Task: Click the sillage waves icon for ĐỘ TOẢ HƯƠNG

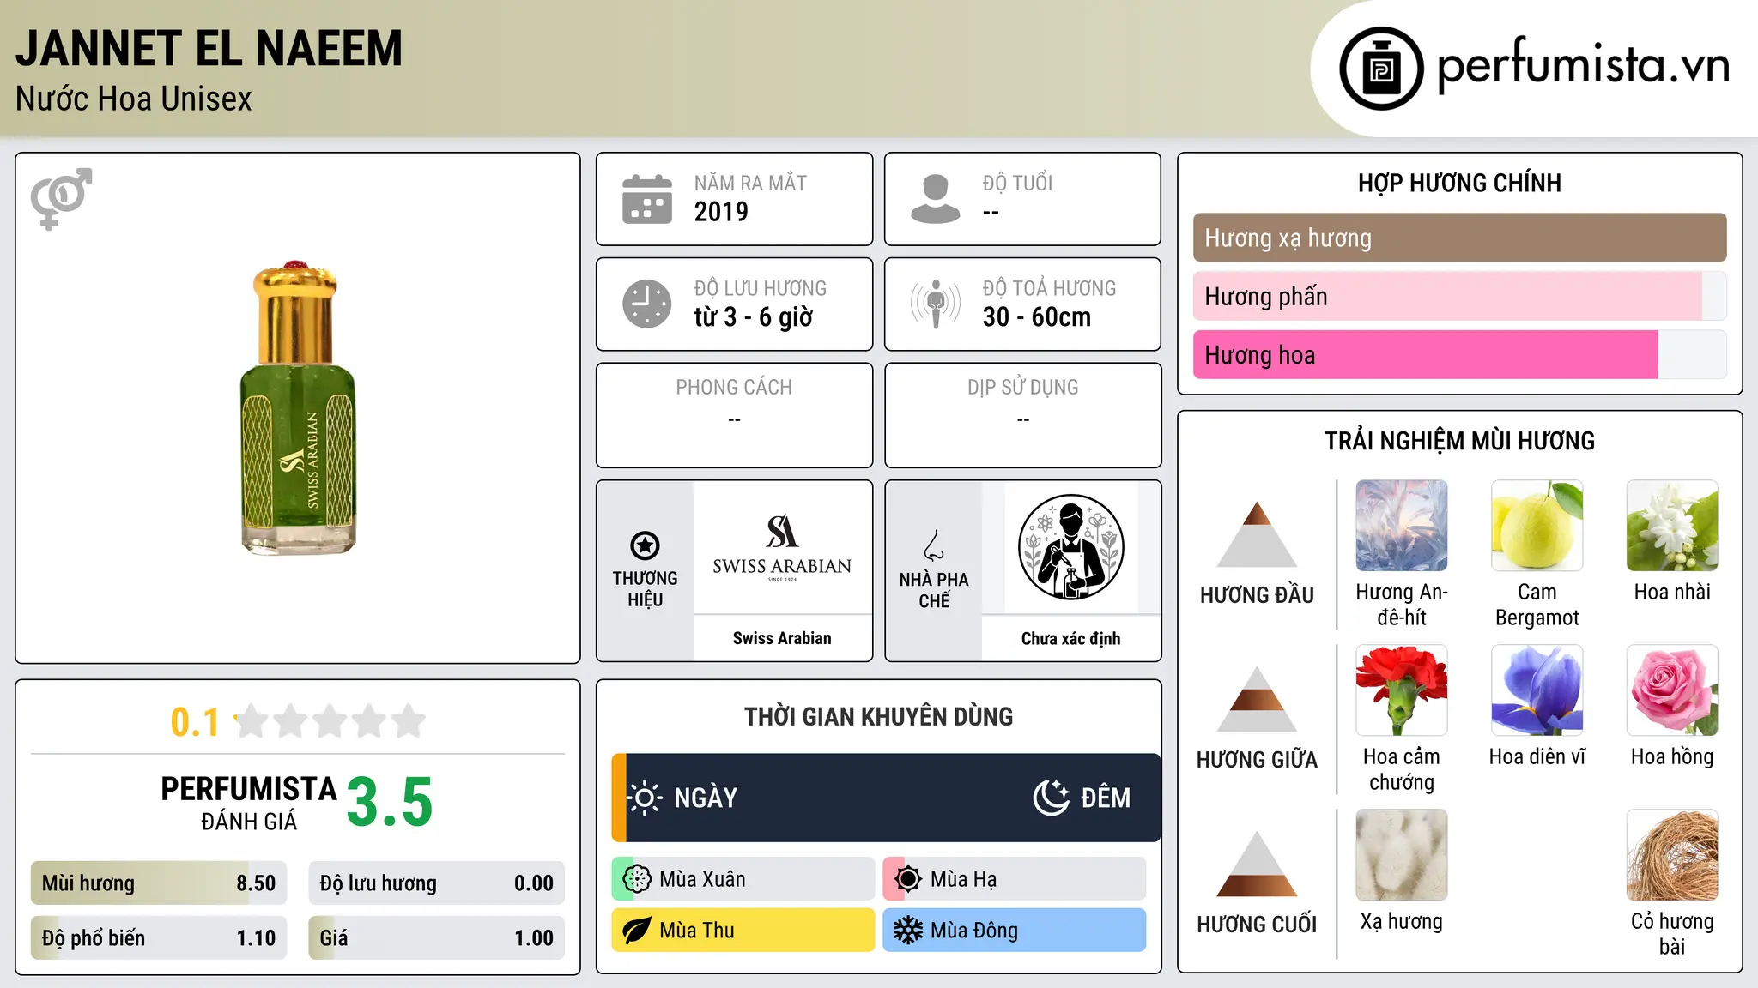Action: (936, 304)
